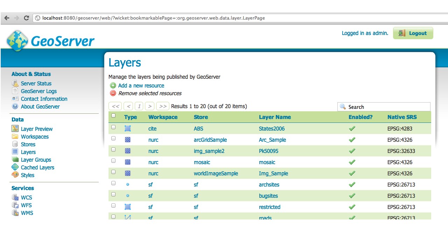
Task: Go to next page of results
Action: pyautogui.click(x=150, y=106)
